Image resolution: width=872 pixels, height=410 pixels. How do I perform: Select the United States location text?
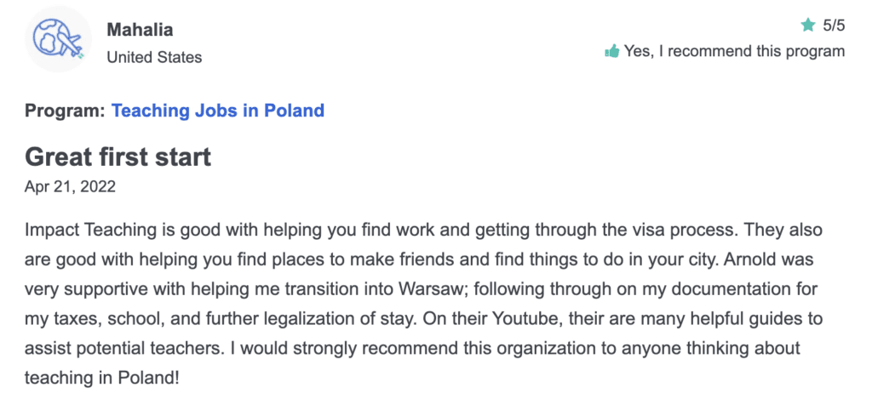coord(154,57)
